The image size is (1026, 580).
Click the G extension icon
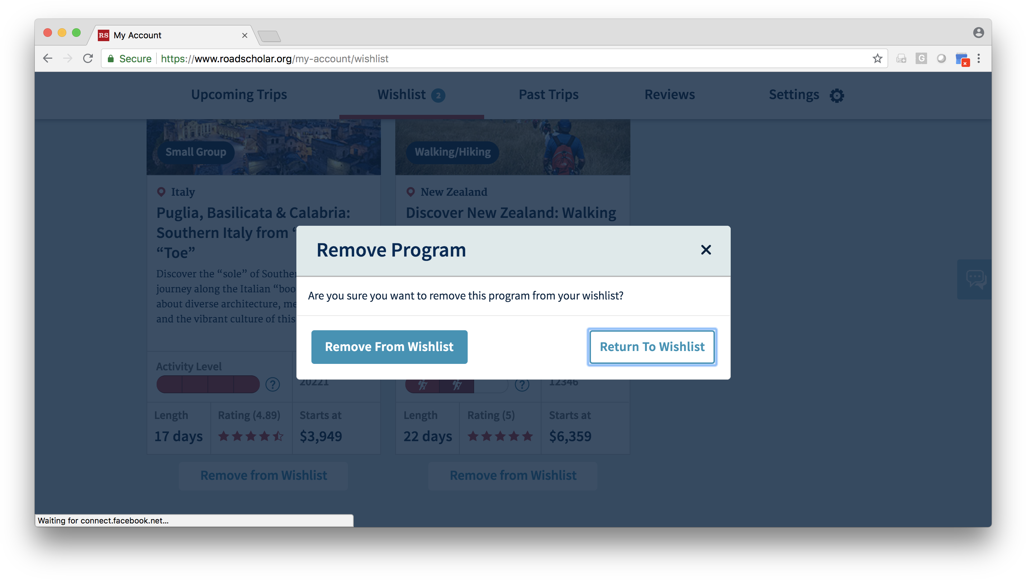[921, 59]
